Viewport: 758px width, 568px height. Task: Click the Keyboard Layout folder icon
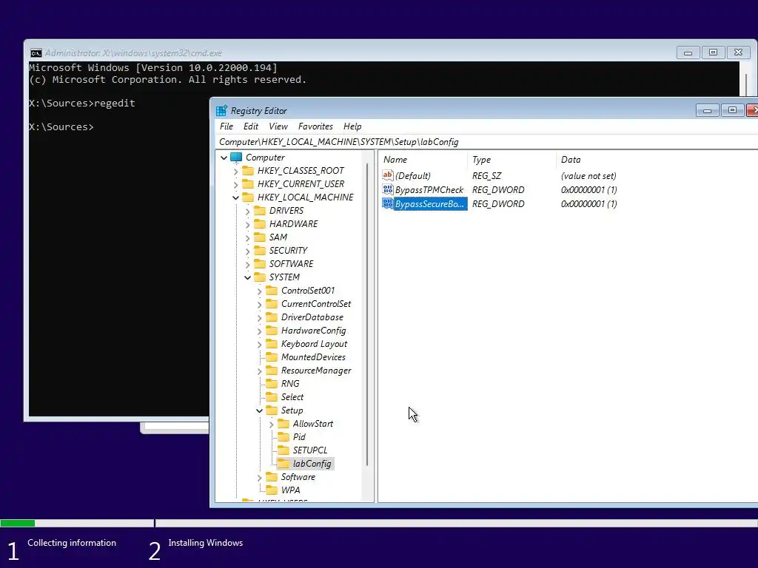pos(272,344)
